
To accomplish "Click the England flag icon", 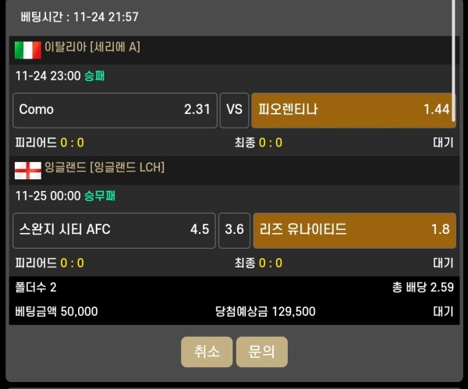I will click(x=27, y=168).
